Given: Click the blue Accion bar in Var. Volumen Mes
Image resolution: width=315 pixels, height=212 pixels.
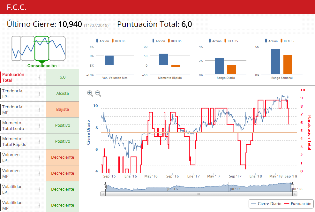Looking at the screenshot, I should click(x=109, y=60).
